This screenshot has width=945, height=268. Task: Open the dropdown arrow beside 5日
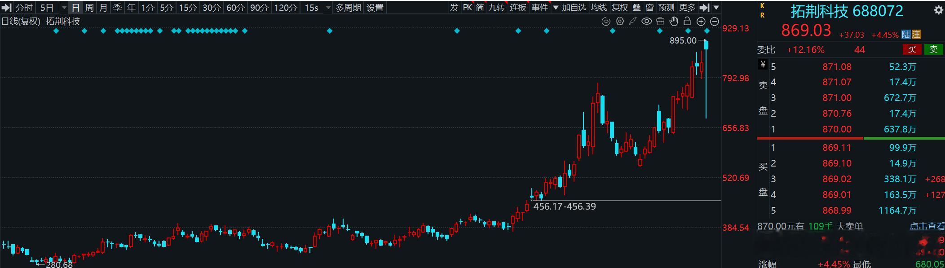(x=63, y=8)
